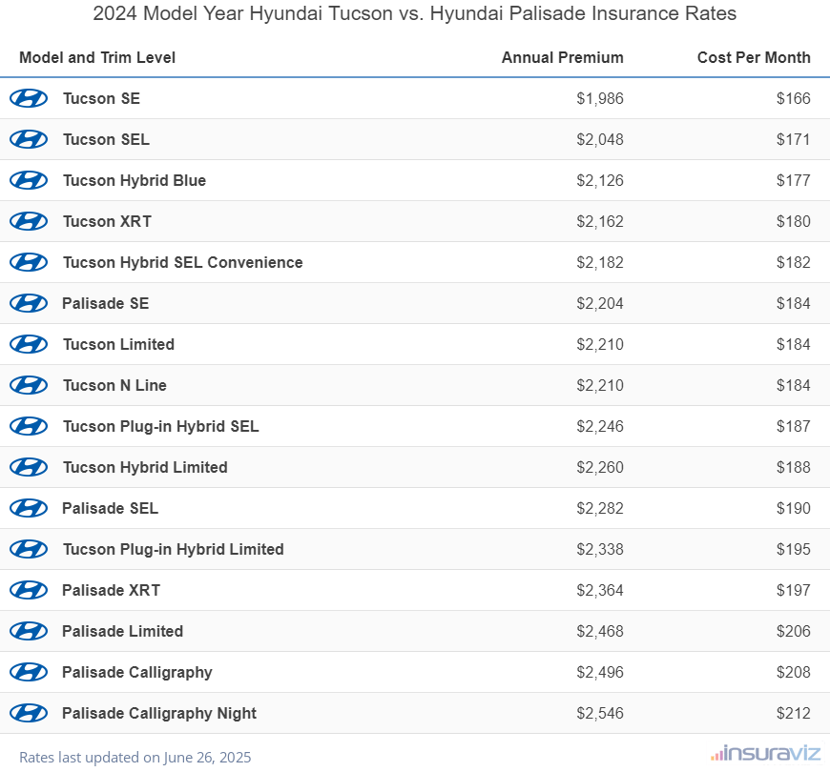Screen dimensions: 830x772
Task: Click the $2,246 annual premium value
Action: (x=600, y=426)
